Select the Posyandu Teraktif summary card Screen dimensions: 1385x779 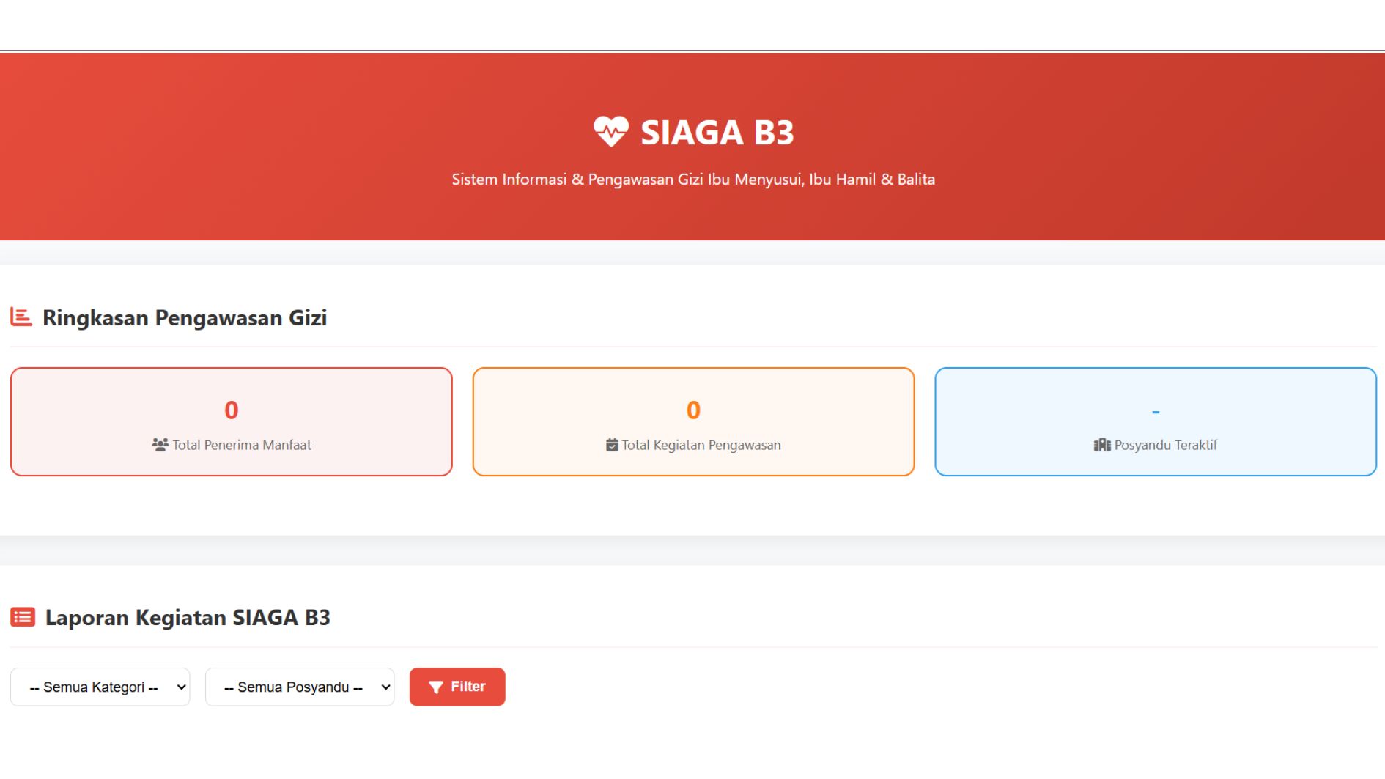point(1156,421)
